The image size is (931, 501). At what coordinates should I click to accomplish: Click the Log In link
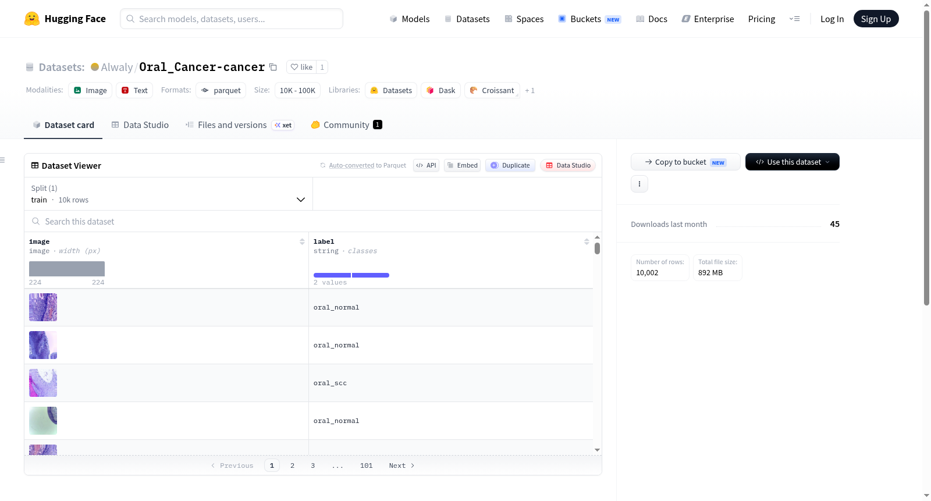832,19
